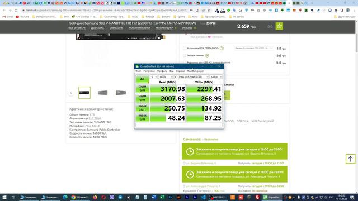
Task: Go to ДОСТАВКА tab on product page
Action: coord(97,28)
